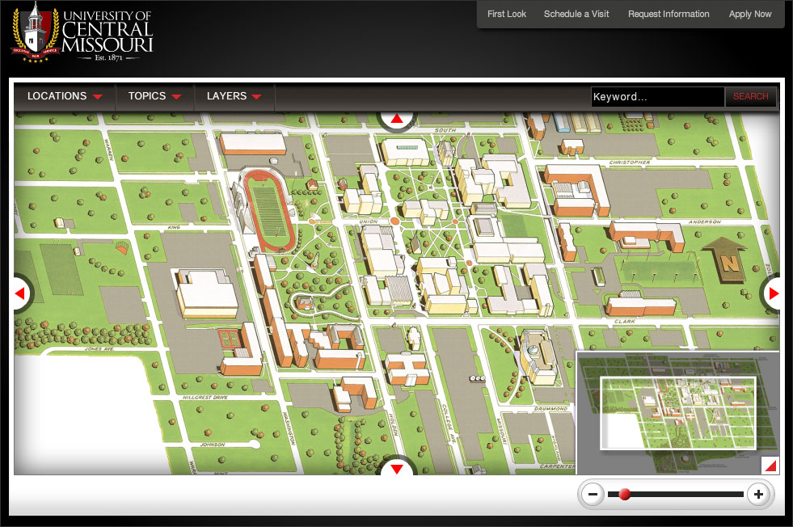Image resolution: width=793 pixels, height=527 pixels.
Task: Click the University of Central Missouri logo
Action: pyautogui.click(x=82, y=34)
